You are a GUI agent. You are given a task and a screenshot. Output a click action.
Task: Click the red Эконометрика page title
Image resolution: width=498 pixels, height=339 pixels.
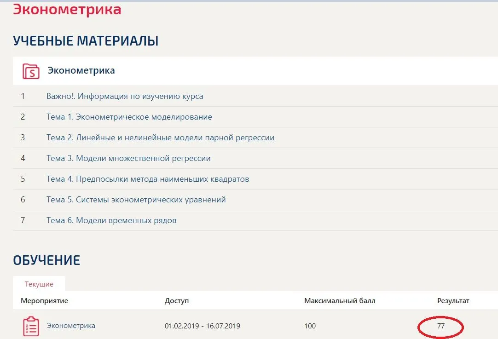click(x=67, y=10)
